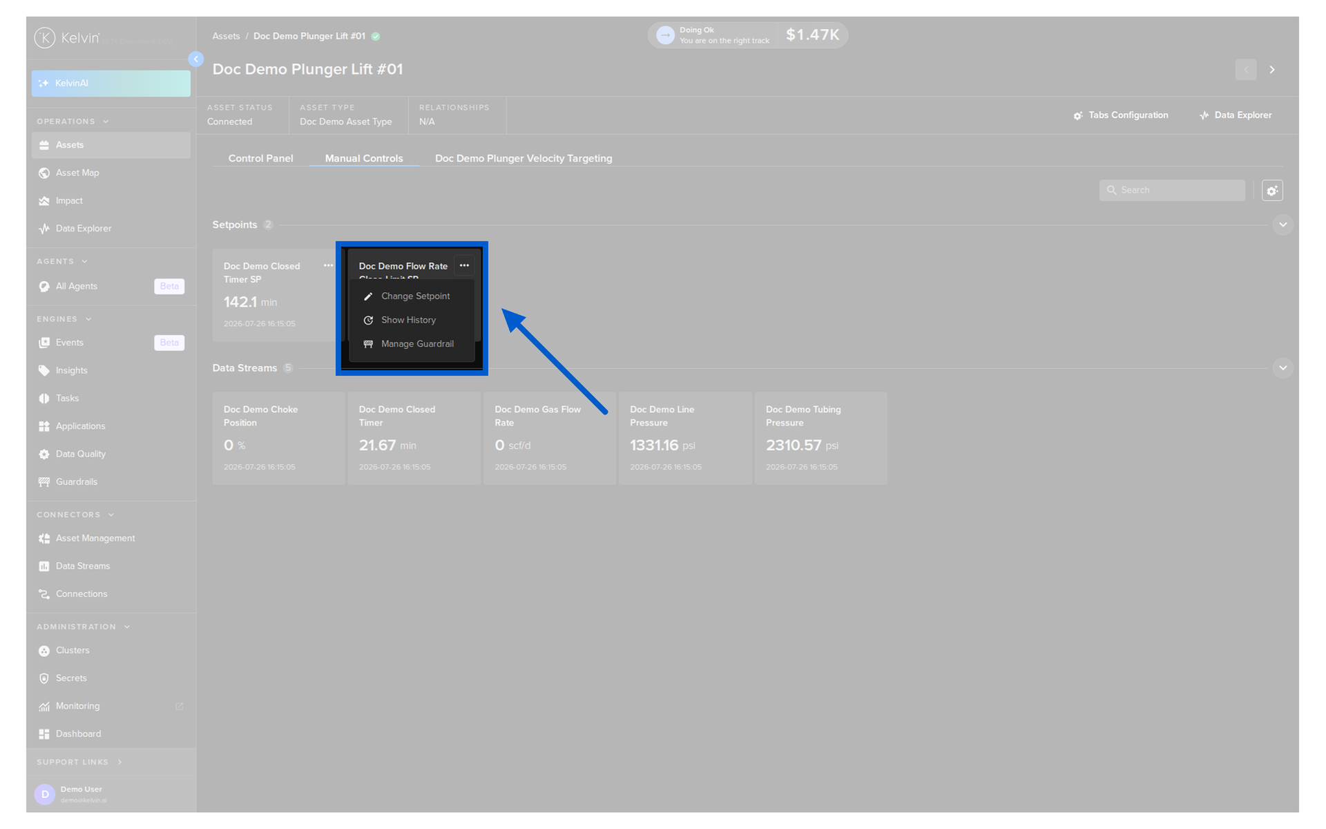Click the Doc Demo Plunger Lift #01 breadcrumb

309,36
